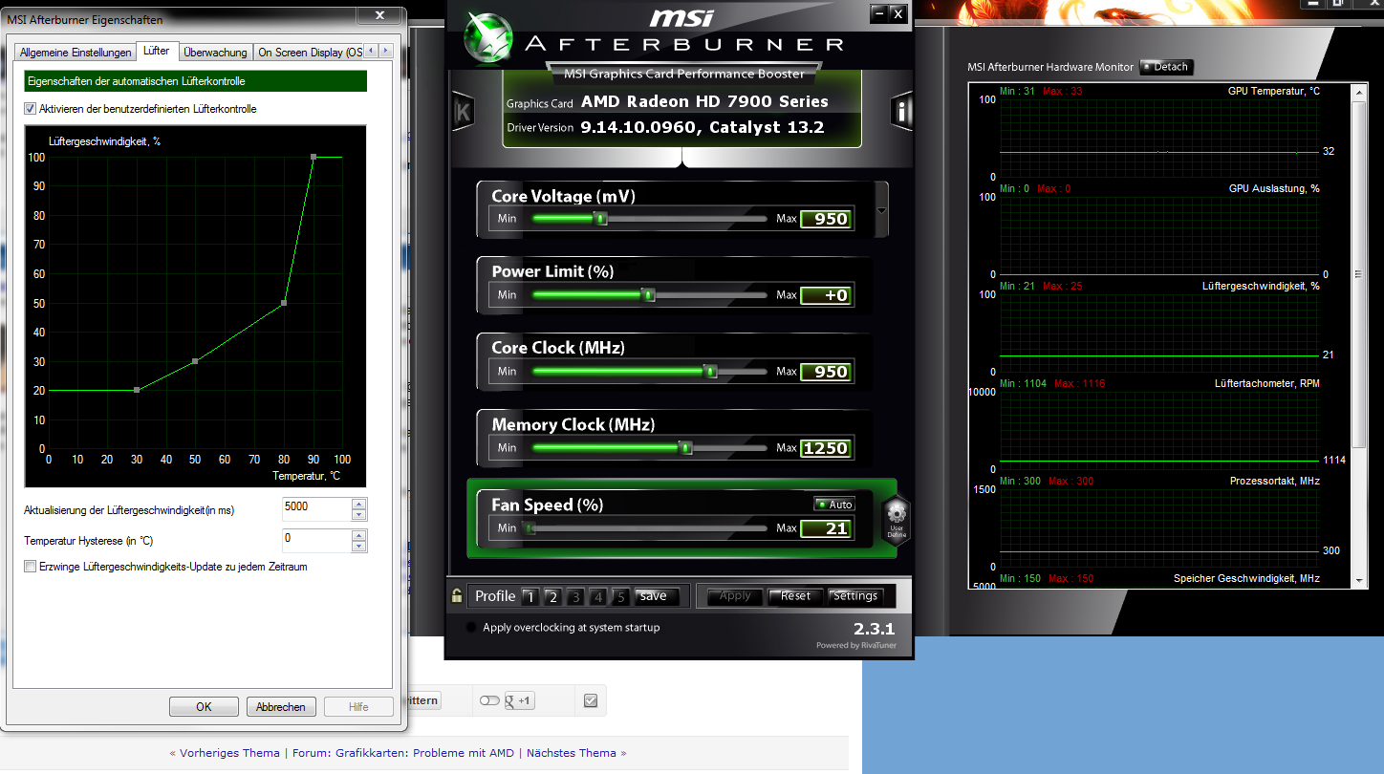Cancel with the Abbrechen button

pos(281,707)
